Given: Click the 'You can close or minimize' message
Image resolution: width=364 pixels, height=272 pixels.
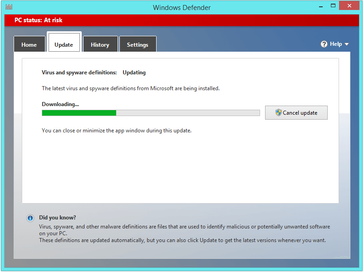Looking at the screenshot, I should [117, 131].
